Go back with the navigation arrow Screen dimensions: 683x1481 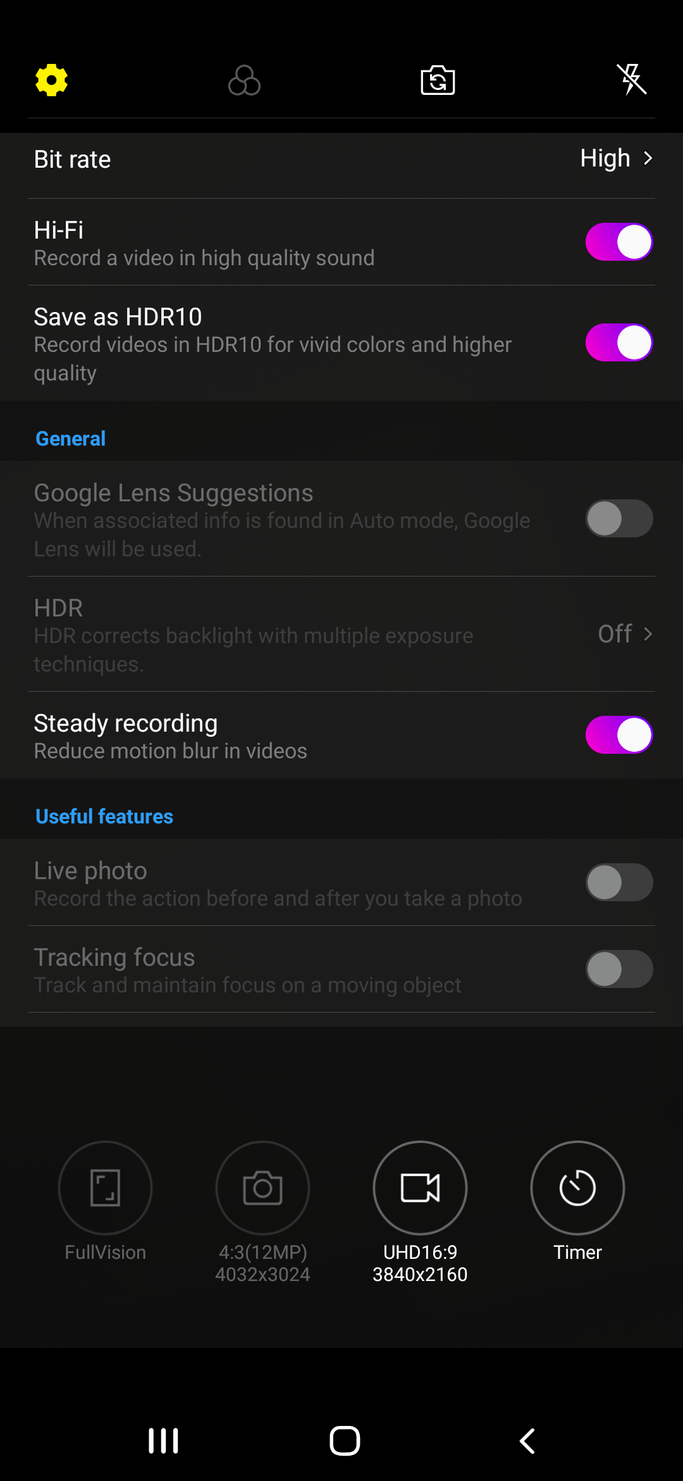tap(527, 1441)
